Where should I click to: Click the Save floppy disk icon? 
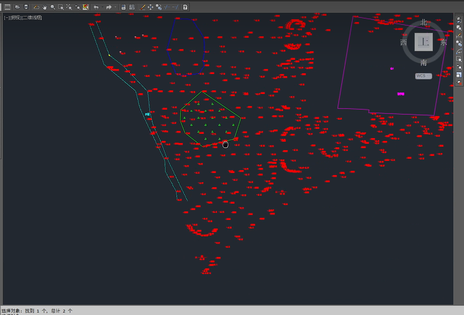click(26, 7)
